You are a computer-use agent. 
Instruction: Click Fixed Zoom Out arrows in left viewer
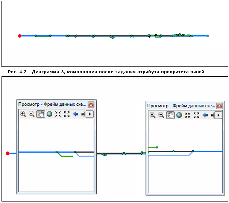pos(67,114)
